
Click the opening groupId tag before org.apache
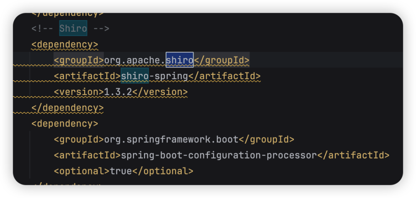click(79, 60)
